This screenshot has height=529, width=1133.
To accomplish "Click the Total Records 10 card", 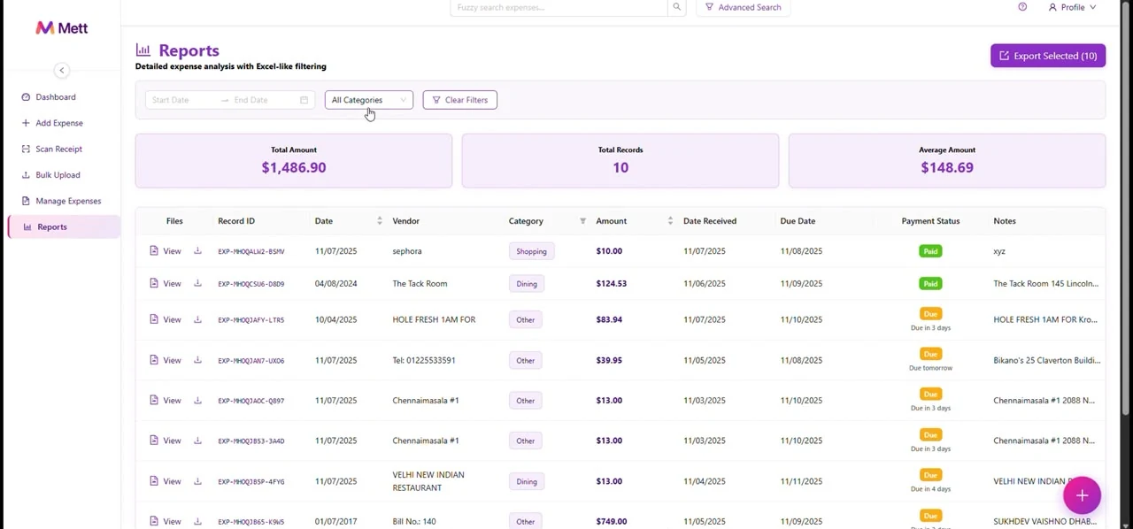I will (x=620, y=160).
